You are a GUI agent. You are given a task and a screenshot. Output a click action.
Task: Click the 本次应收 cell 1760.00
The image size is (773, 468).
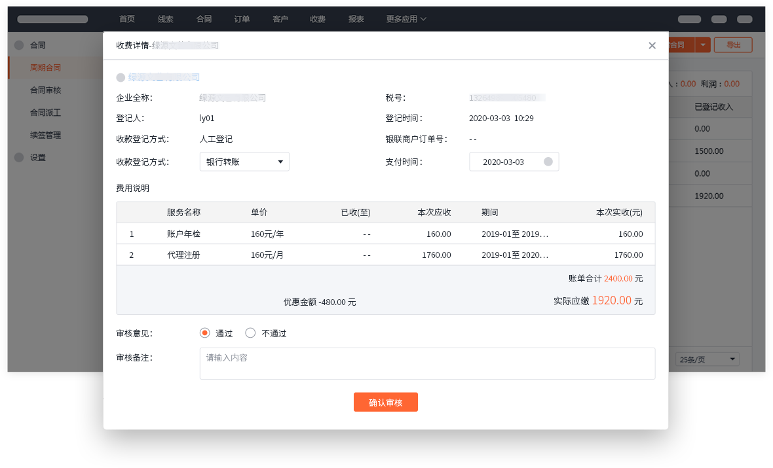[x=436, y=255]
